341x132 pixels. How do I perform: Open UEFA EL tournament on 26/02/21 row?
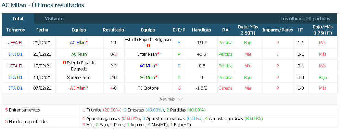[15, 43]
